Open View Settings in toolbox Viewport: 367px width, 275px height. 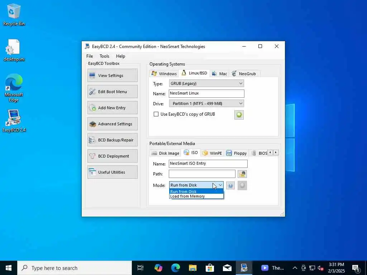[x=112, y=76]
